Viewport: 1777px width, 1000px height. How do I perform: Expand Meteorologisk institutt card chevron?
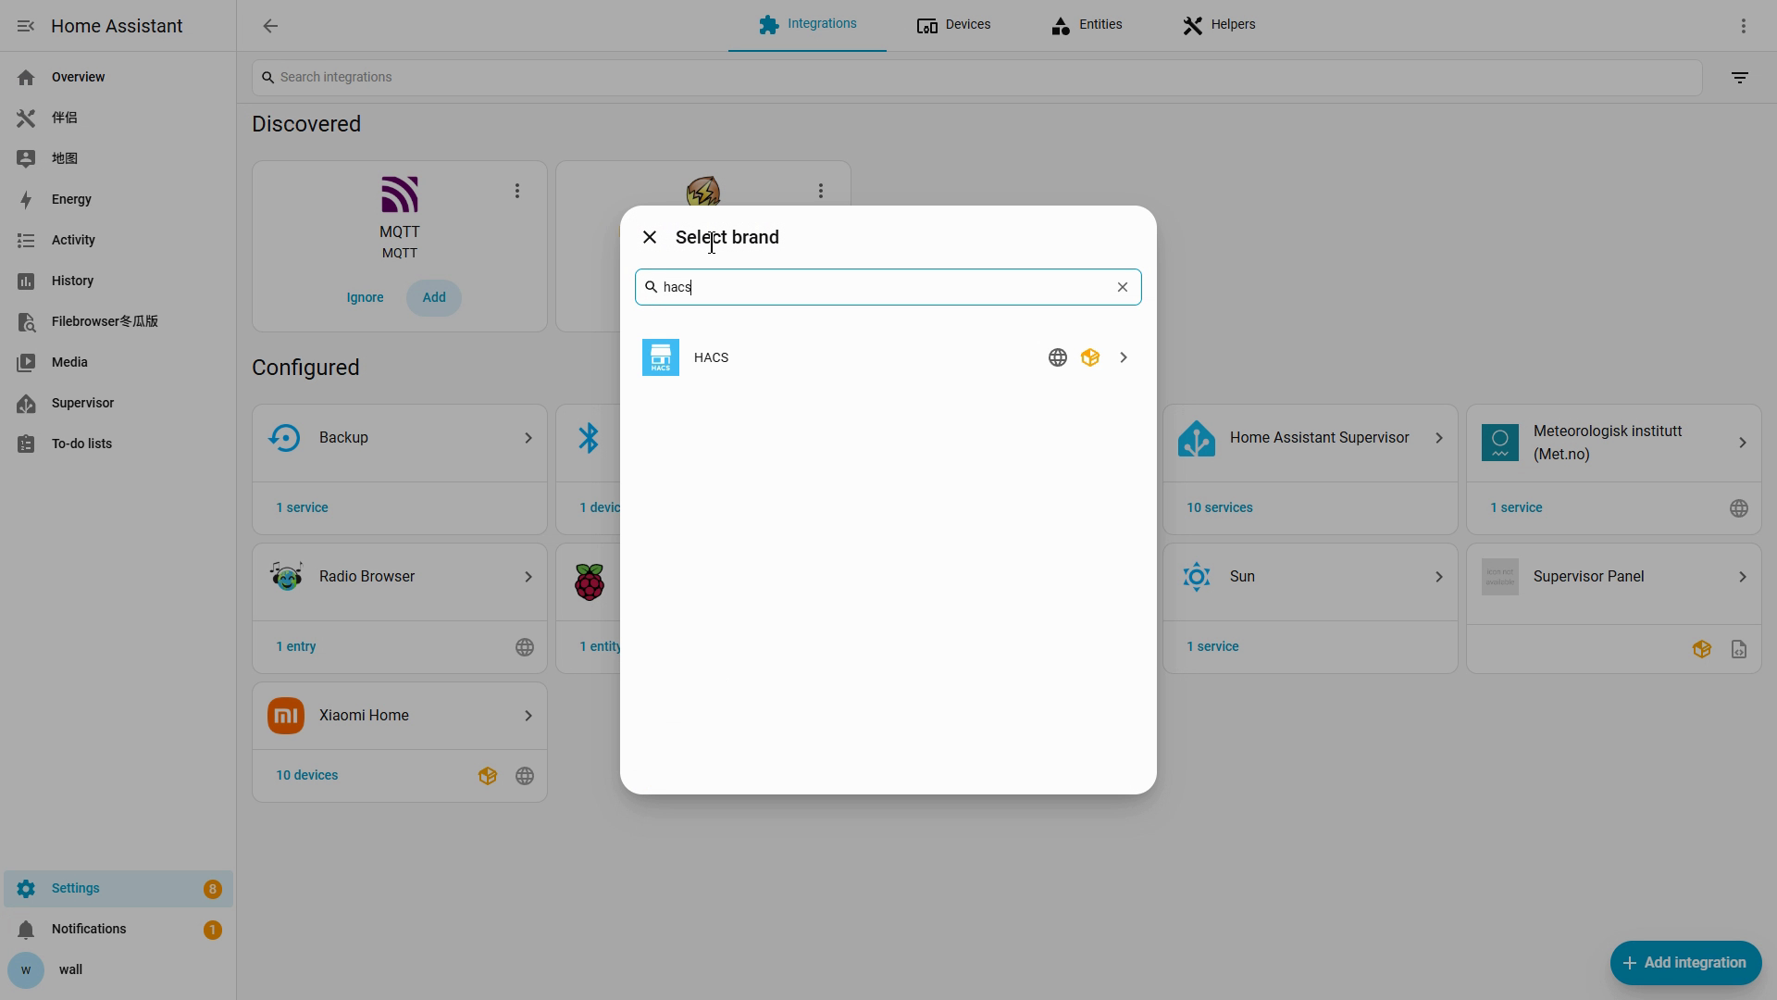click(1743, 443)
